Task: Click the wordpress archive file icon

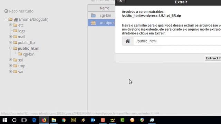Action: point(93,23)
